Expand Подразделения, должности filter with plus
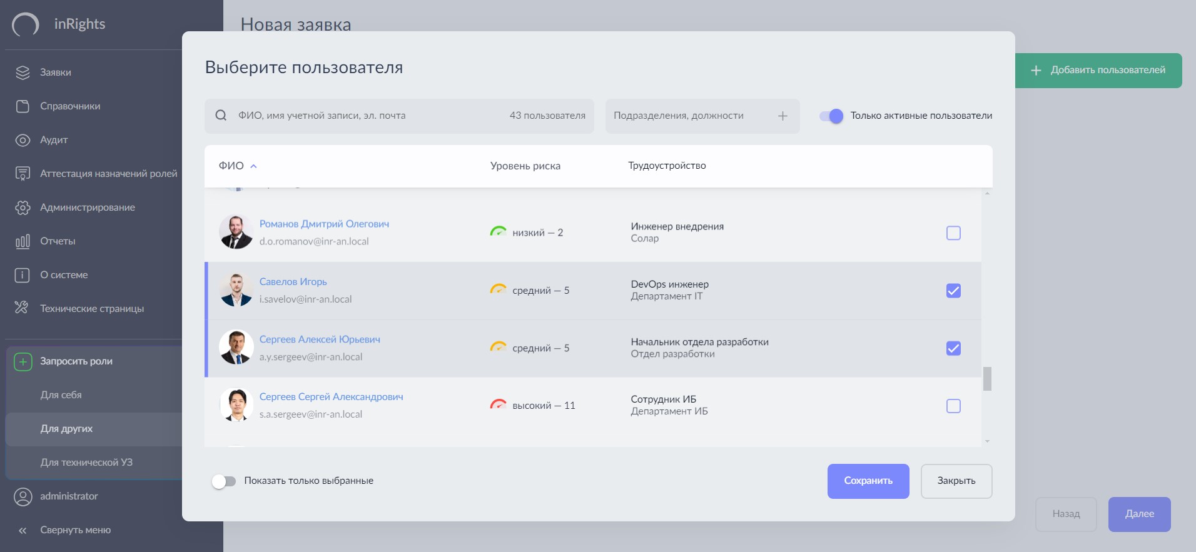Viewport: 1196px width, 552px height. [x=783, y=116]
